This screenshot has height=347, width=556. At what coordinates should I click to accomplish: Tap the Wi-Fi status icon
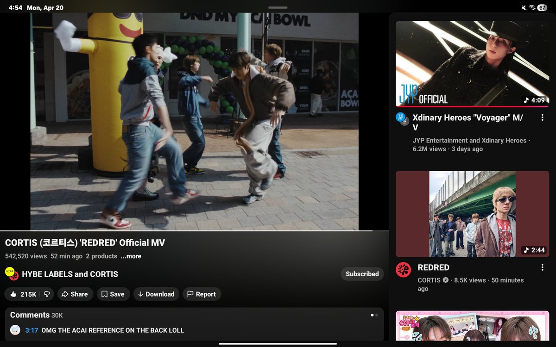(532, 8)
